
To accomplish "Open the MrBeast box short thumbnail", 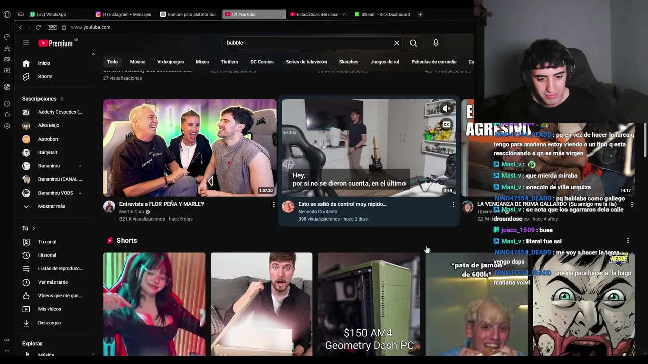I will 261,304.
